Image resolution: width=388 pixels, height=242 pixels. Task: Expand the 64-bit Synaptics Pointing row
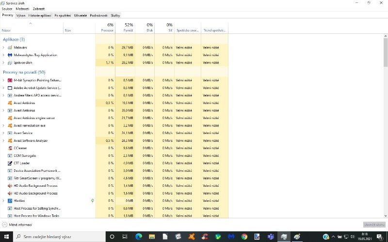coord(3,80)
